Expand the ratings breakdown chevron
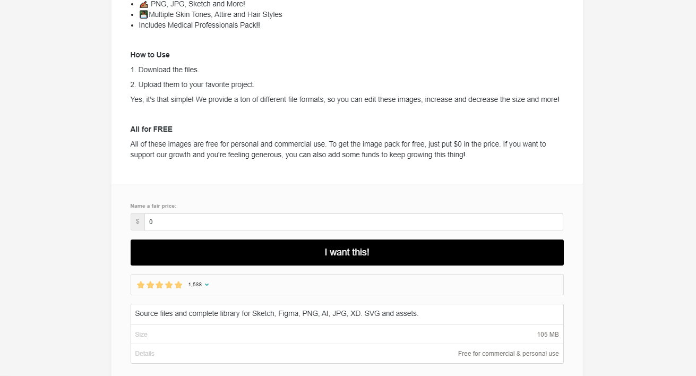 coord(207,285)
